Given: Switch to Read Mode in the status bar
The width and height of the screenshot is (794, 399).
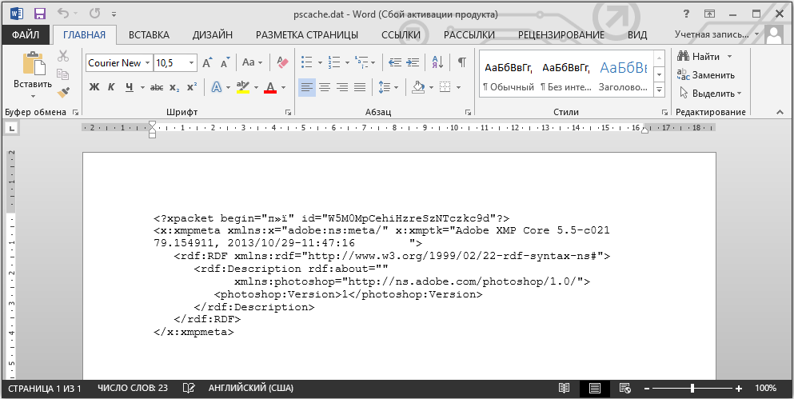Looking at the screenshot, I should [565, 389].
